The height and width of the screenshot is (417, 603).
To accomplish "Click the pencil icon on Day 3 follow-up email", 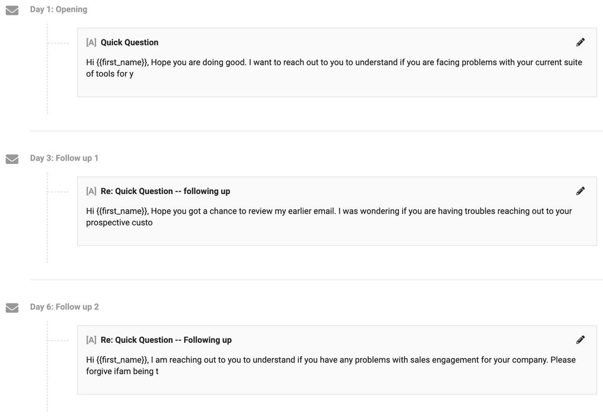I will [580, 191].
